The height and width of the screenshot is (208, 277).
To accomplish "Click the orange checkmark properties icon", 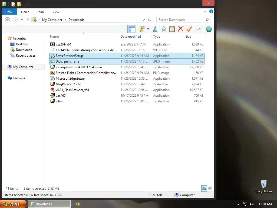I will tap(189, 29).
